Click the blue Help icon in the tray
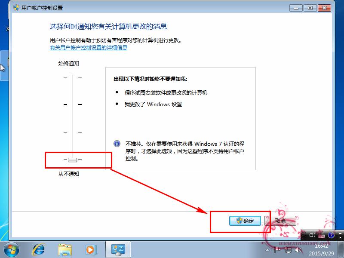The width and height of the screenshot is (344, 258). tap(331, 235)
